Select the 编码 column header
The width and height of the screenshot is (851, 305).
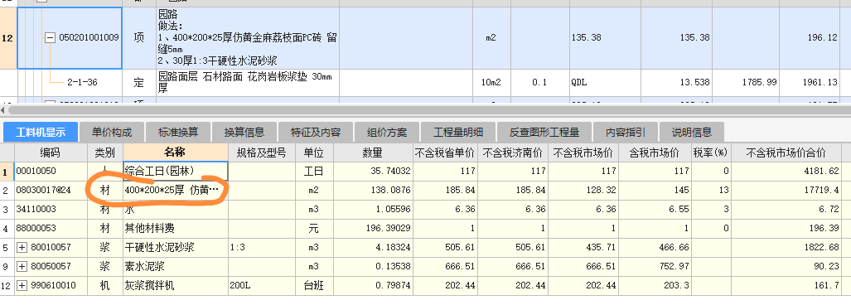(51, 152)
